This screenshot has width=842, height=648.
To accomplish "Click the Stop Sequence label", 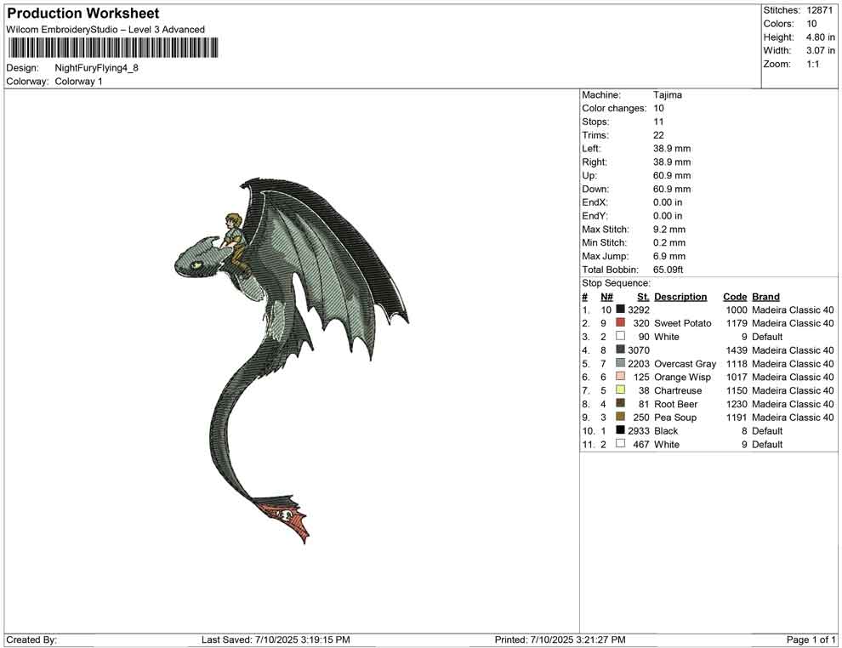I will pyautogui.click(x=616, y=283).
